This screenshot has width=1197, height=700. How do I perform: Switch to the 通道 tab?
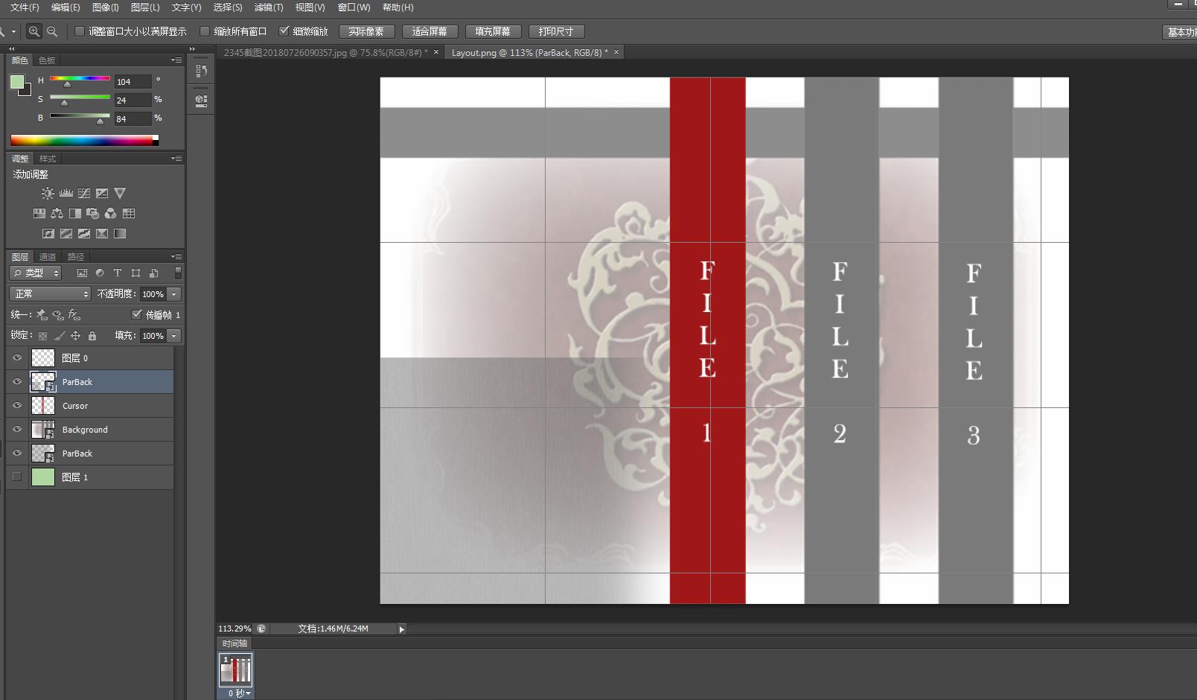[48, 257]
